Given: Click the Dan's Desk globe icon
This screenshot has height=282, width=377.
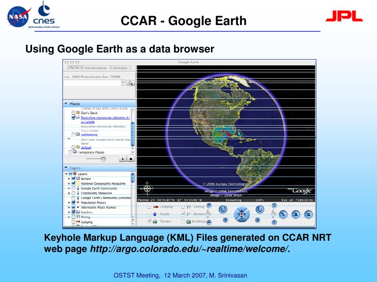Looking at the screenshot, I should (78, 112).
